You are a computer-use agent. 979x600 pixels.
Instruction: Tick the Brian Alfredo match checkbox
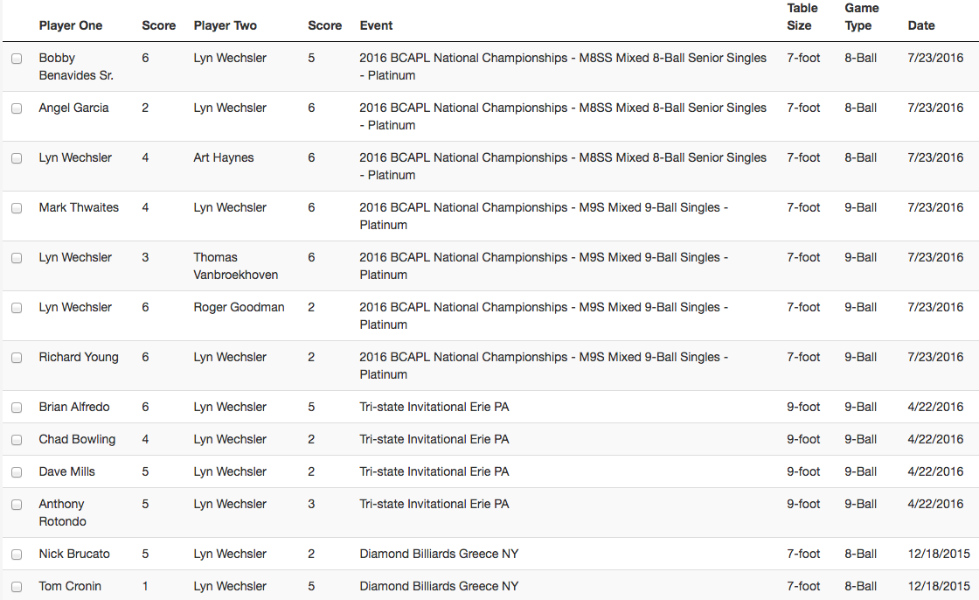(x=17, y=408)
